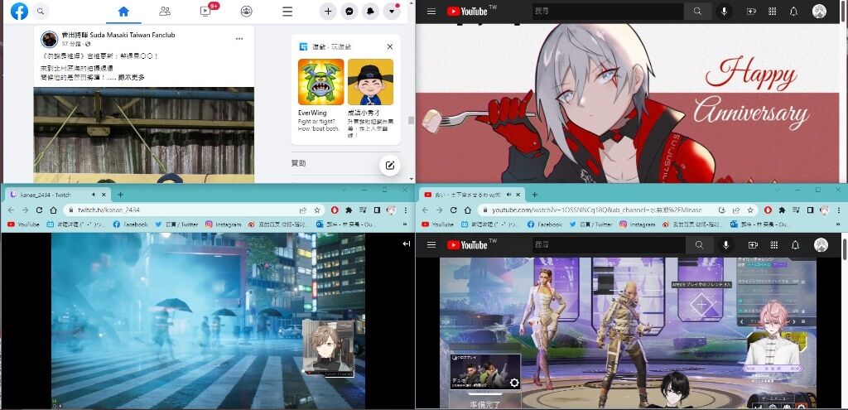Open notifications bell in bottom-right YouTube page
This screenshot has width=848, height=410.
[x=795, y=245]
